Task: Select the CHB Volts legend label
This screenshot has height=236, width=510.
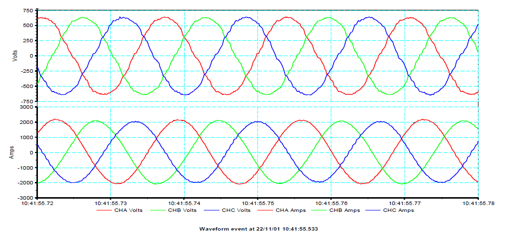Action: click(x=183, y=210)
